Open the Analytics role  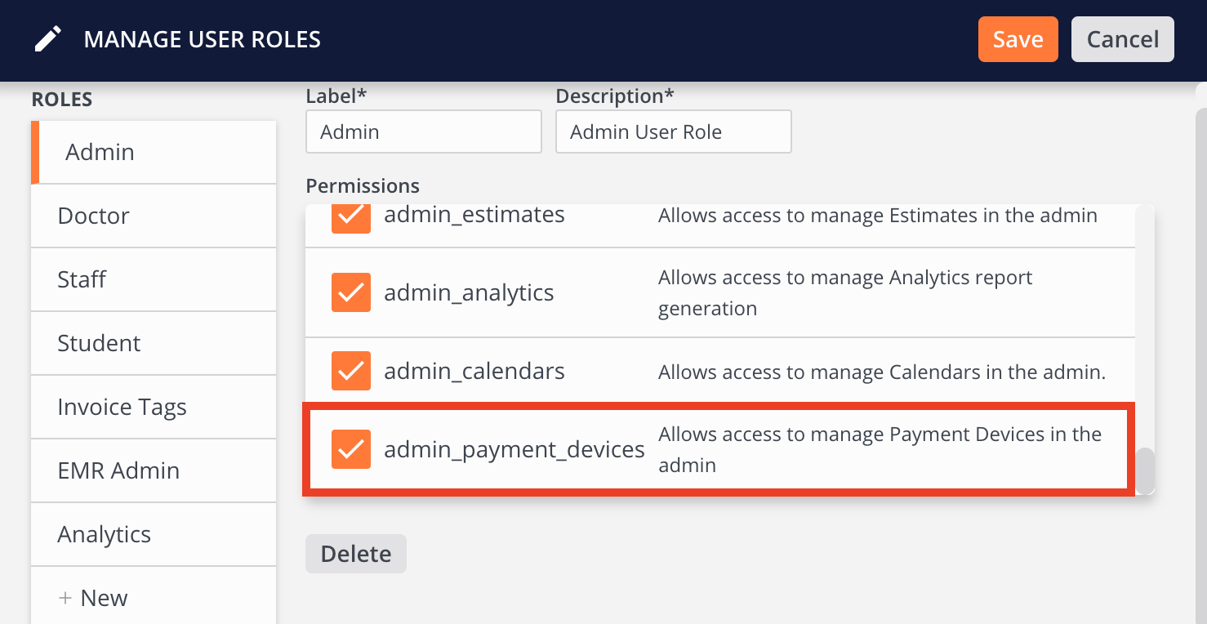point(154,534)
